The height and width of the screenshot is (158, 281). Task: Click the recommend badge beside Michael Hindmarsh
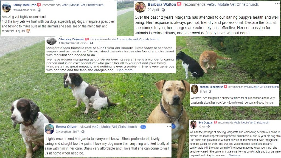click(226, 87)
